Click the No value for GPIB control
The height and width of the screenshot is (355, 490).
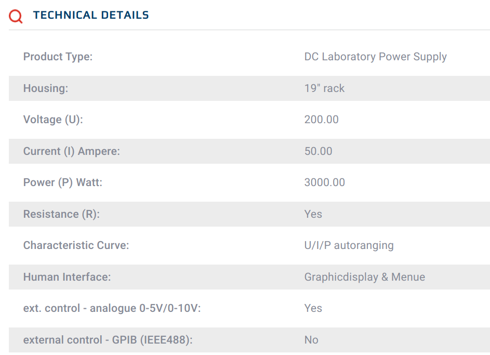[x=311, y=340]
